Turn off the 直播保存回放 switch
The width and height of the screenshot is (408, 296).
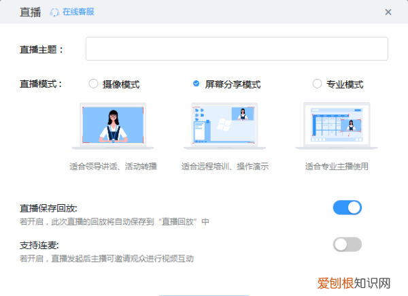347,208
